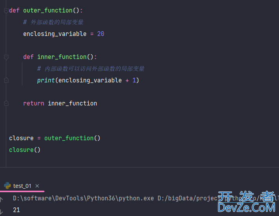This screenshot has height=216, width=279.
Task: Click the 'def outer_function():' line
Action: coord(46,11)
